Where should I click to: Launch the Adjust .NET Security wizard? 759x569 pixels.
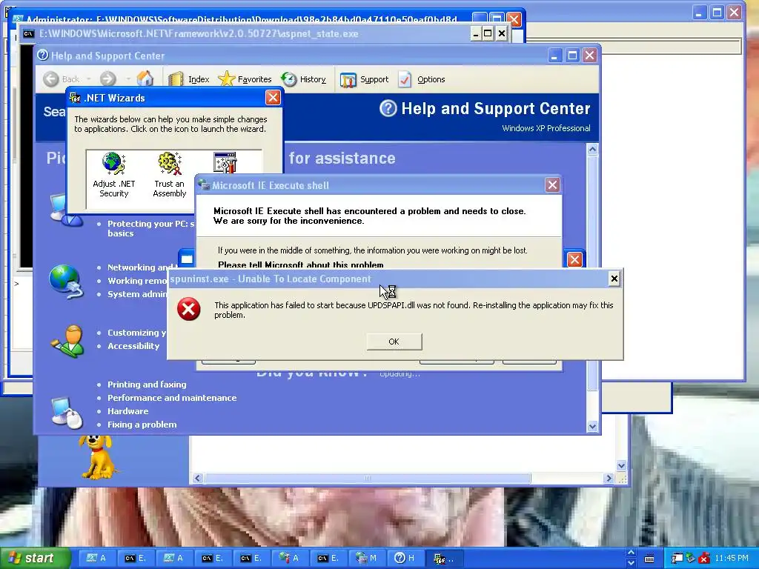point(113,175)
